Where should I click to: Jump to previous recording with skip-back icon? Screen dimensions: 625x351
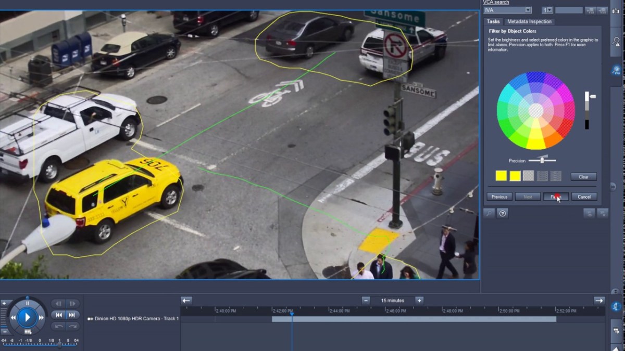pos(58,315)
